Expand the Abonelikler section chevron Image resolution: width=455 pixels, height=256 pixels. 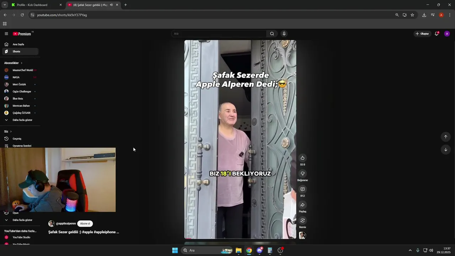click(21, 63)
